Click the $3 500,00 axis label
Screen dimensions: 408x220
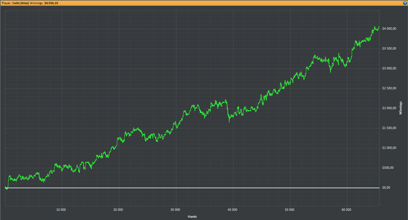click(x=389, y=49)
